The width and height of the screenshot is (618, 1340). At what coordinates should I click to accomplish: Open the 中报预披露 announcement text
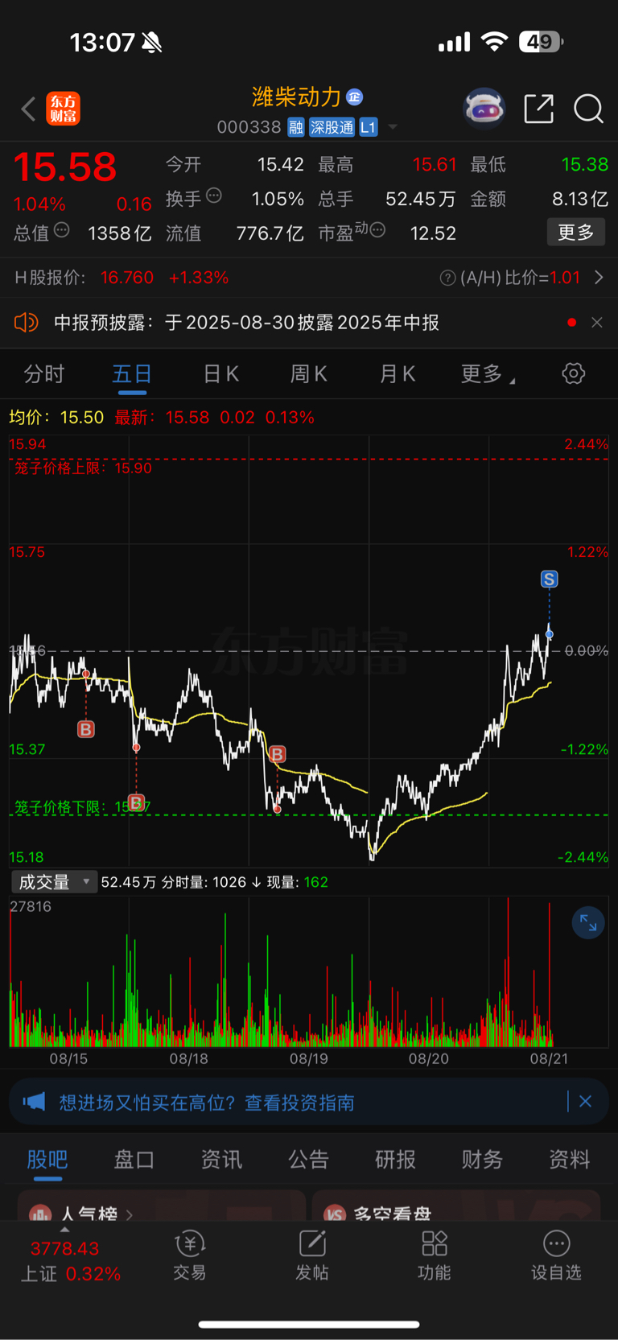click(x=246, y=323)
